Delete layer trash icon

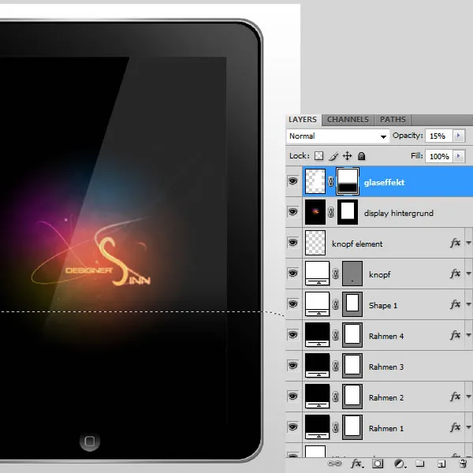pyautogui.click(x=463, y=464)
